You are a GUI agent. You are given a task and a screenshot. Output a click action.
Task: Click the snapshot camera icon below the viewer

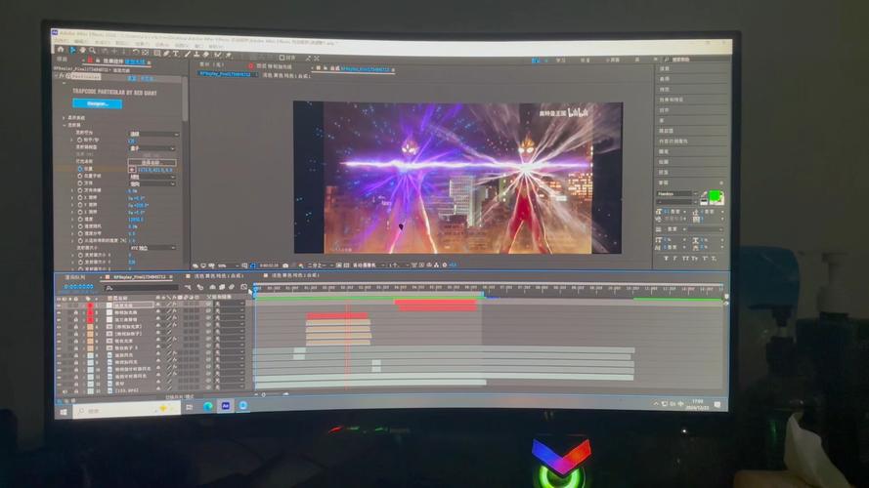pos(285,265)
